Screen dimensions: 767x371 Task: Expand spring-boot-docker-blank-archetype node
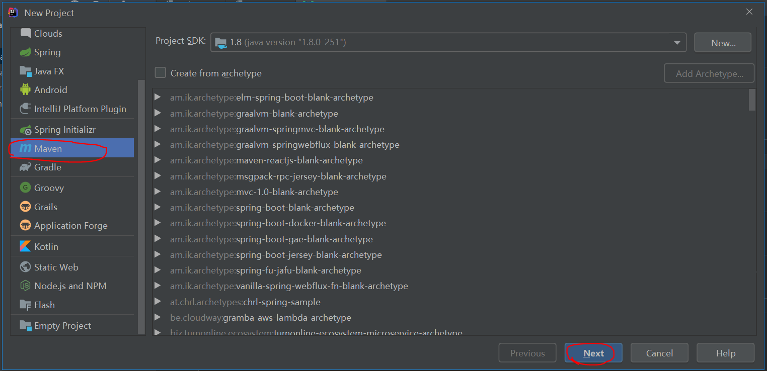tap(158, 223)
